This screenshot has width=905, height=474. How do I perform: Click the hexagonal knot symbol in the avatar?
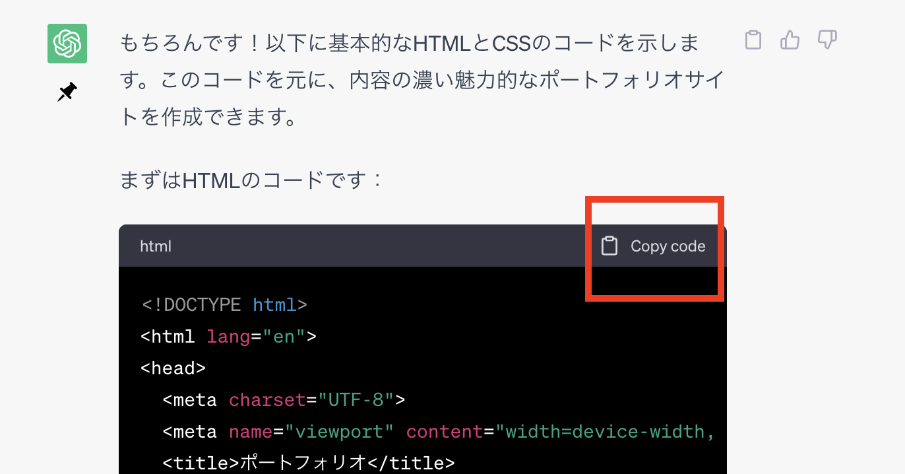(66, 43)
